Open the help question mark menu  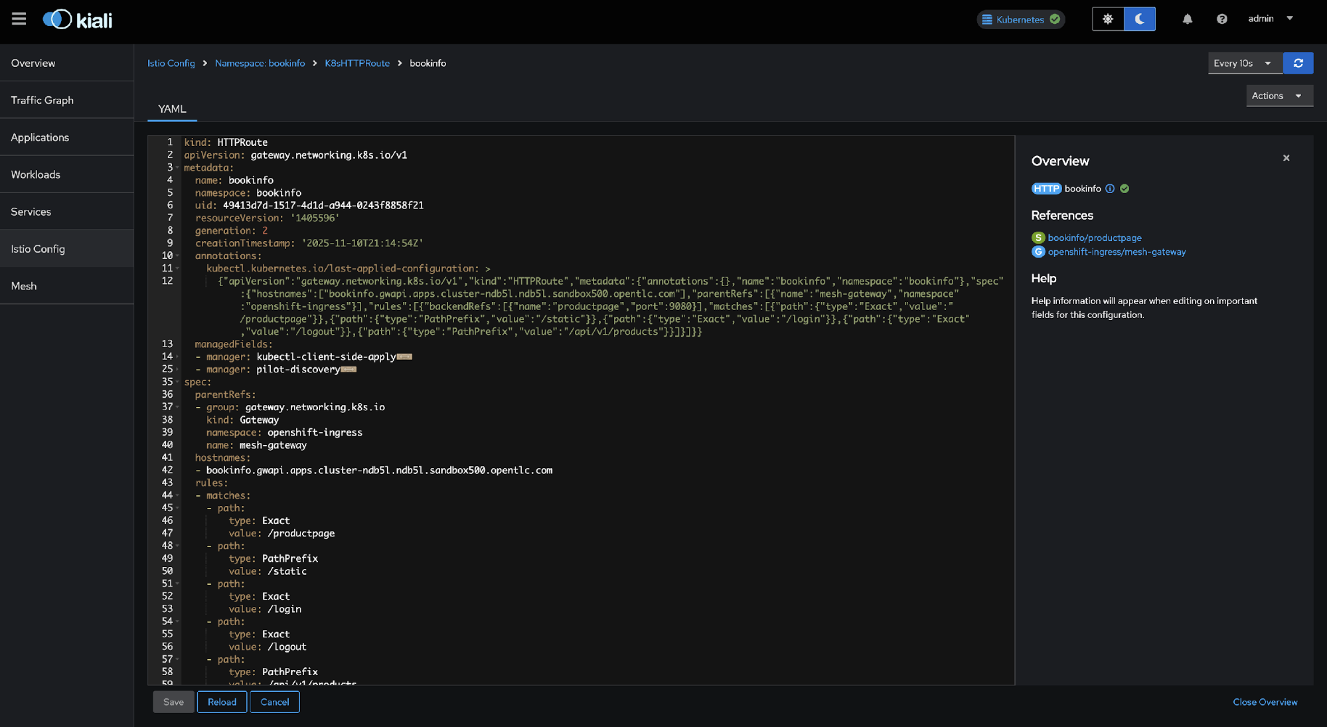(x=1221, y=19)
